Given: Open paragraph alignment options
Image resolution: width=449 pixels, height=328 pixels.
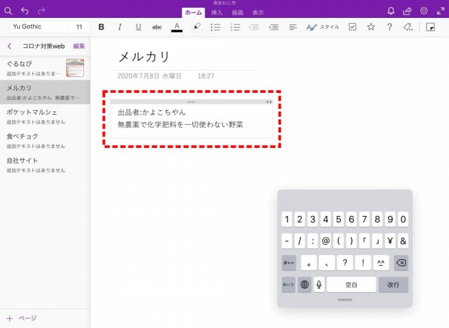Looking at the screenshot, I should pos(292,27).
